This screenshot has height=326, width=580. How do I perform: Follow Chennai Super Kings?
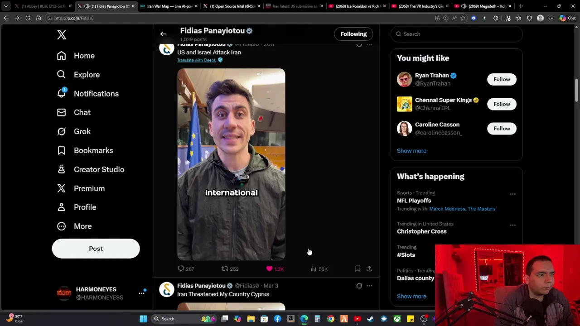tap(502, 104)
